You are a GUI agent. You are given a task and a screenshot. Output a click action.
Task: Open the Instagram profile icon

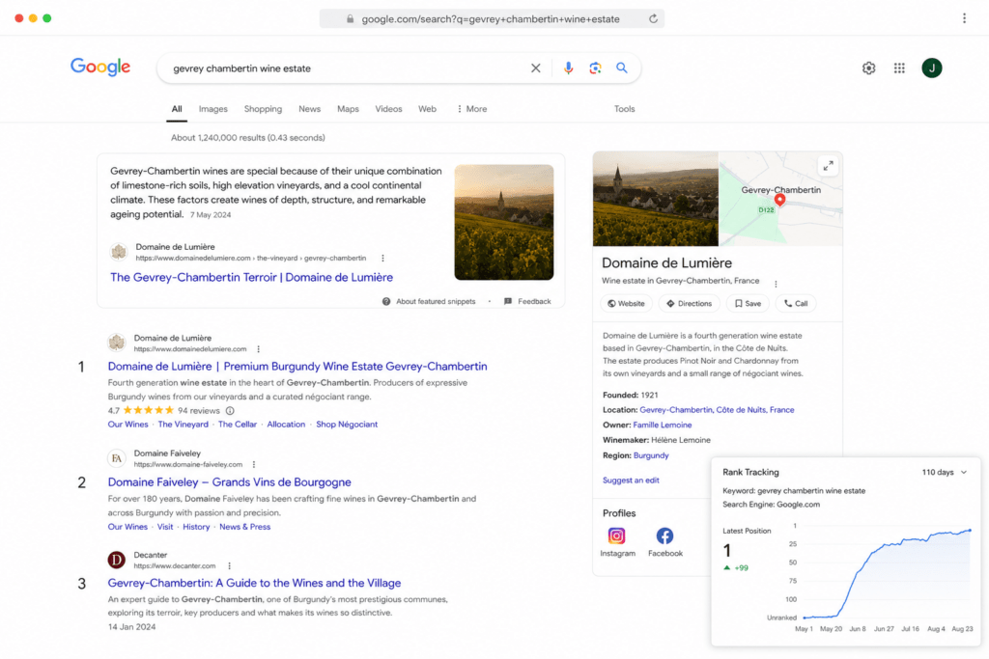point(616,535)
